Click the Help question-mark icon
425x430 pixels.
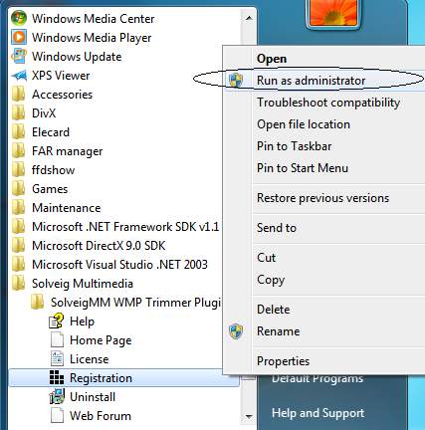[x=57, y=322]
